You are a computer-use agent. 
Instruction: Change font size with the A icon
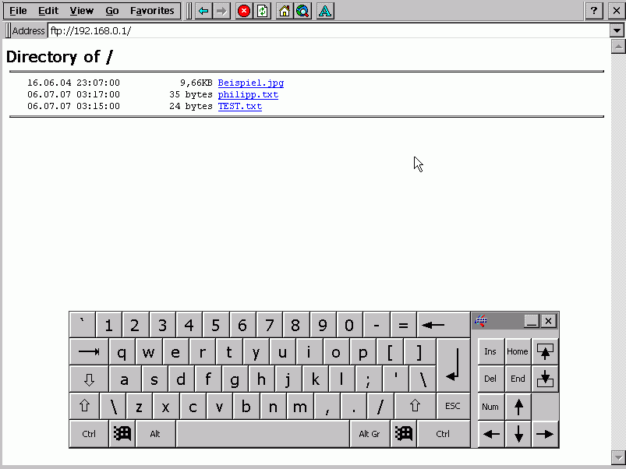click(325, 11)
